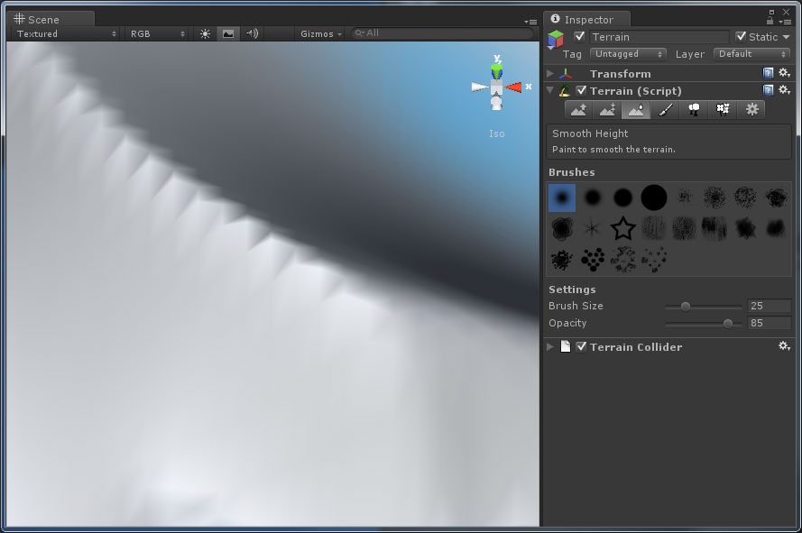The image size is (802, 533).
Task: Choose the flower-shaped brush
Action: pos(562,228)
